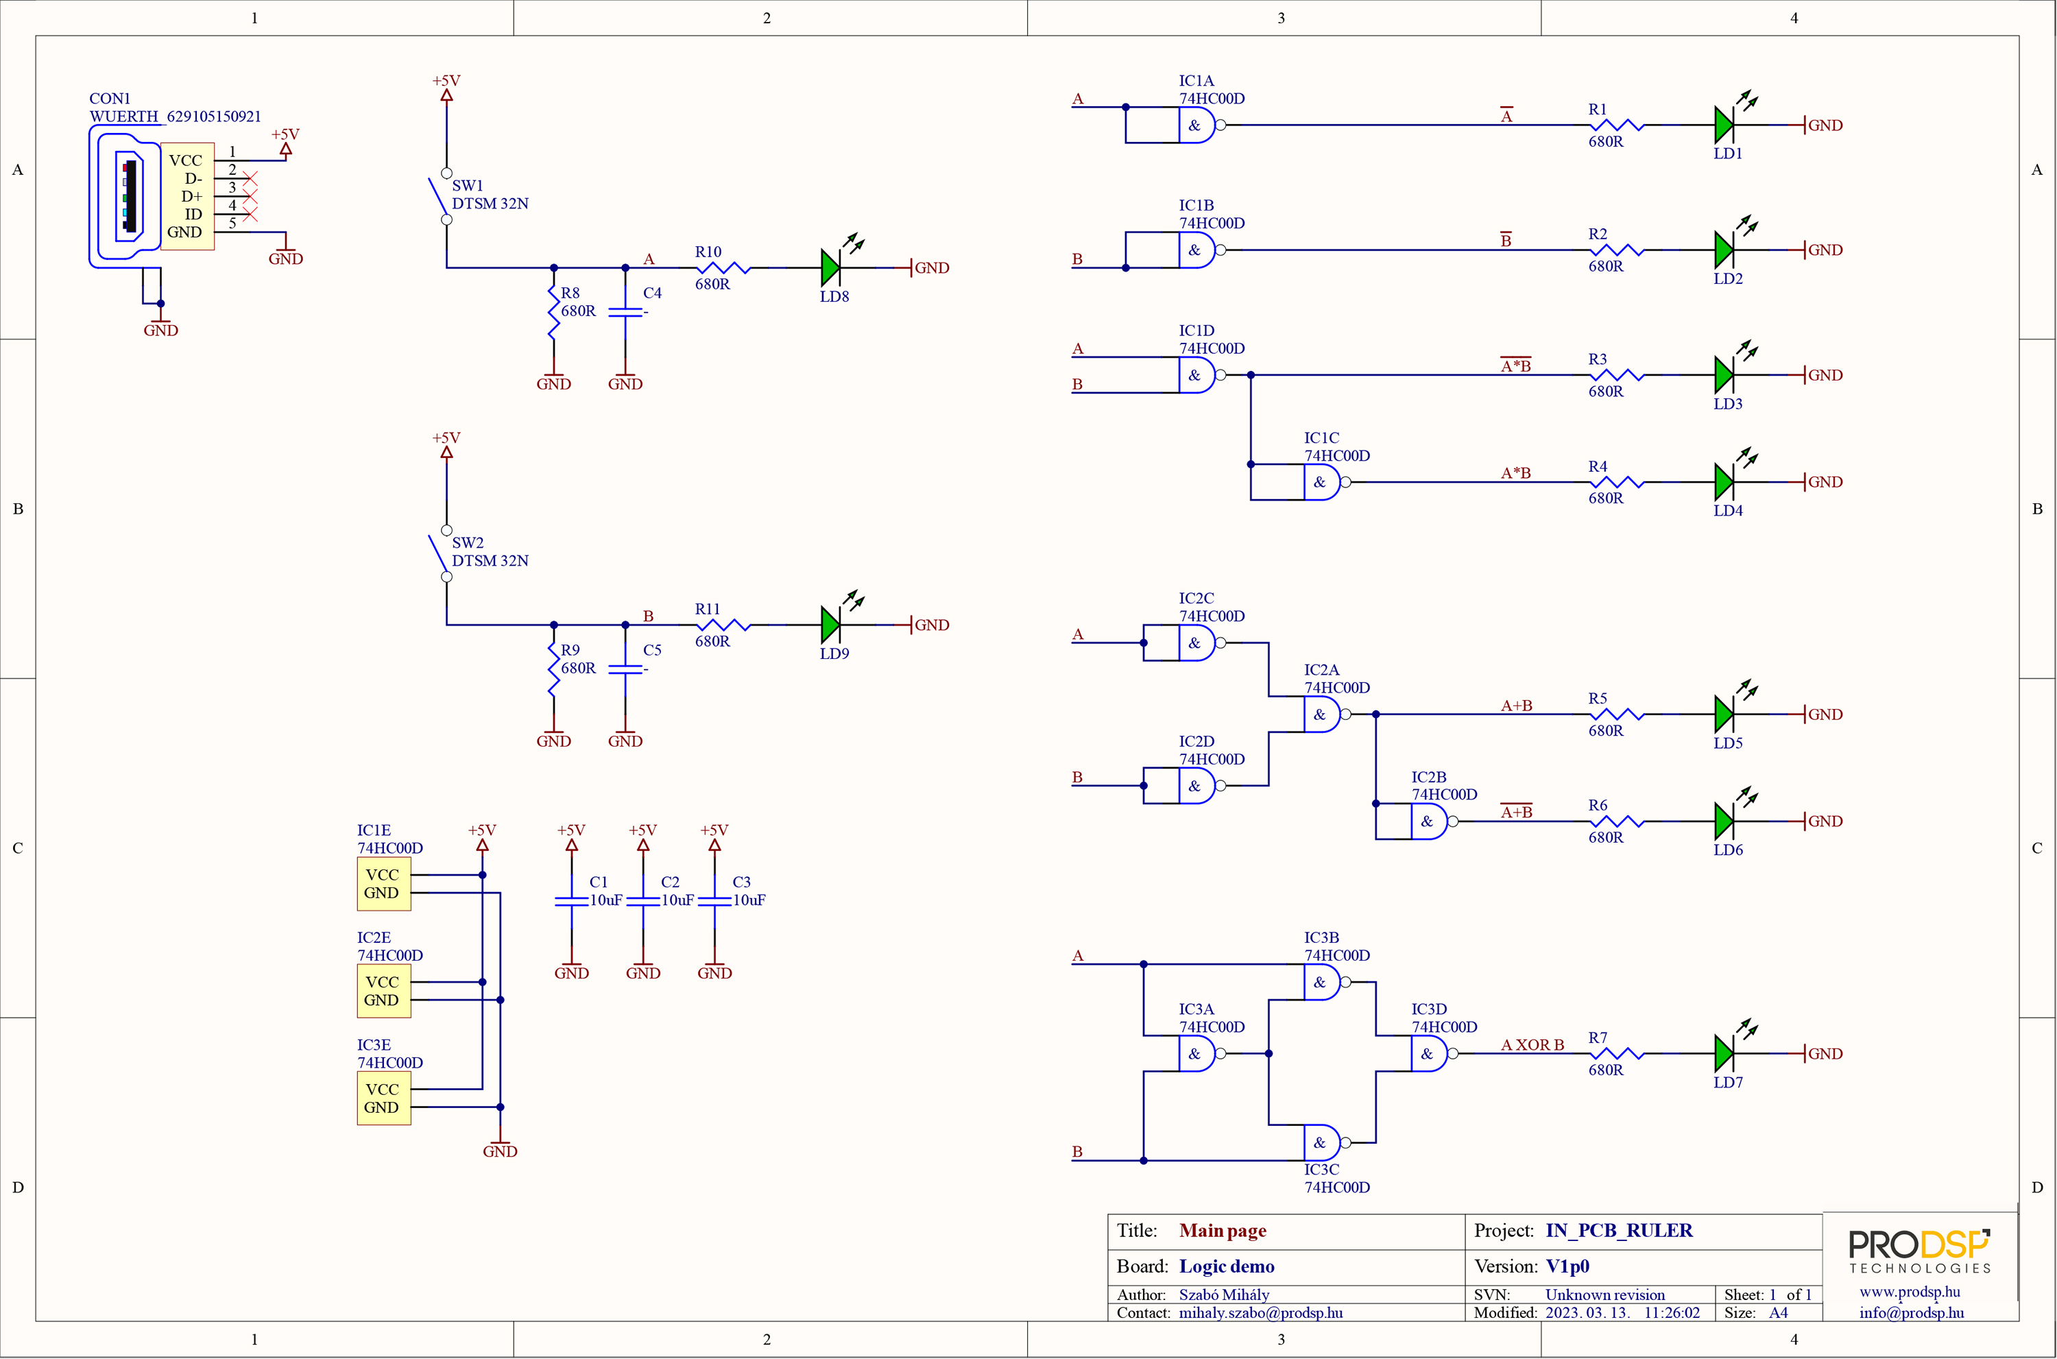The height and width of the screenshot is (1359, 2057).
Task: Select the C5 capacitor symbol
Action: 625,669
